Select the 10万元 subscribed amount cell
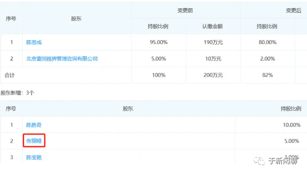The height and width of the screenshot is (174, 307). 213,59
